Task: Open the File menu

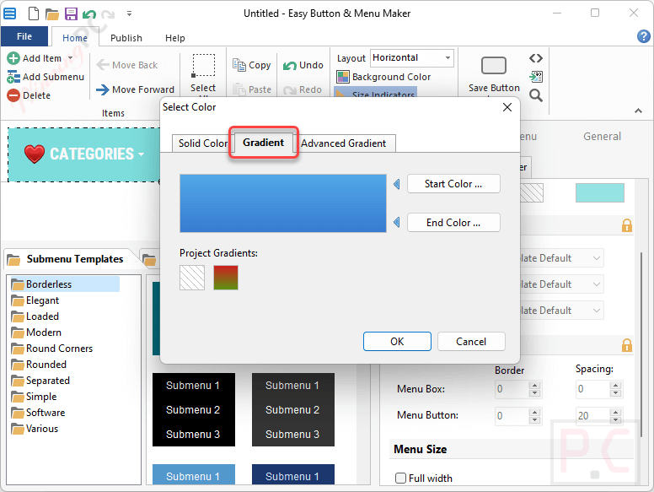Action: tap(24, 36)
